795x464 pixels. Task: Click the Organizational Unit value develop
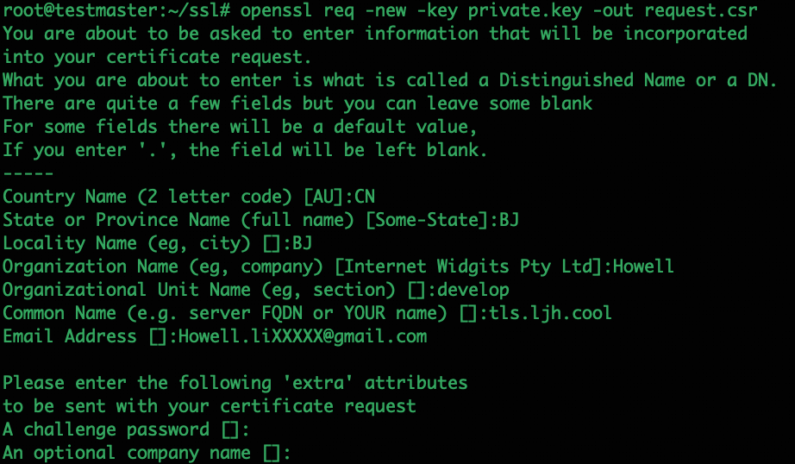(x=473, y=290)
